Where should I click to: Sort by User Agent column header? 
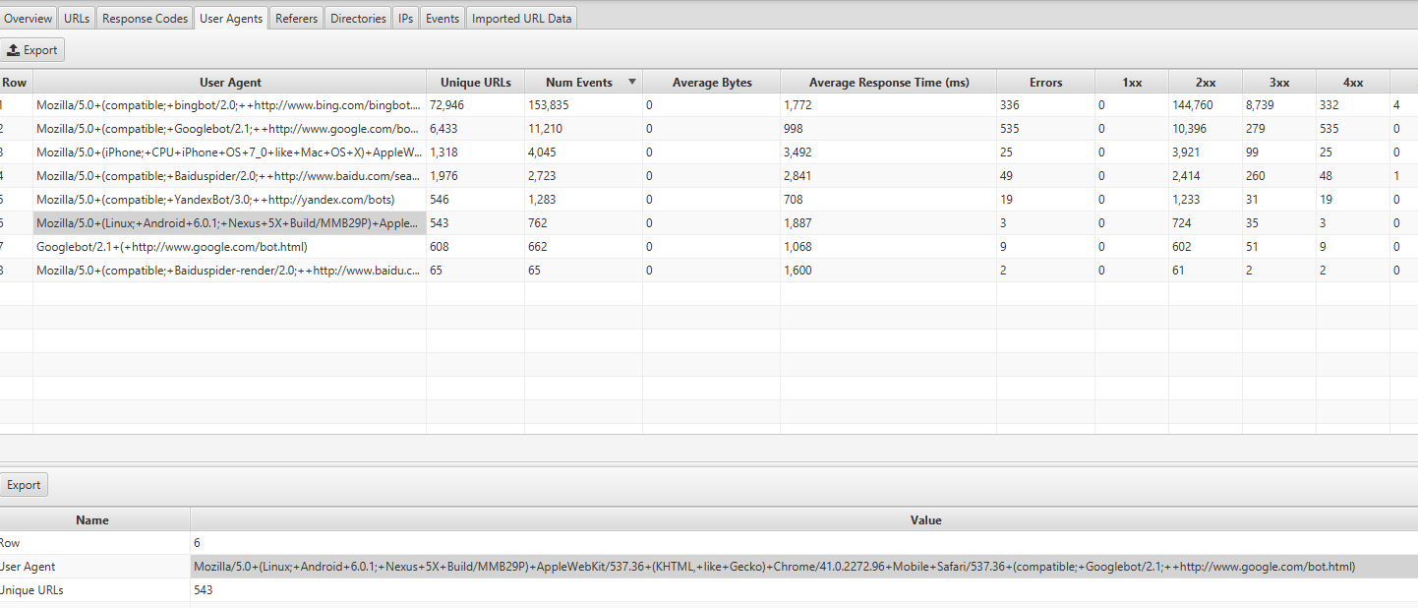click(x=230, y=83)
